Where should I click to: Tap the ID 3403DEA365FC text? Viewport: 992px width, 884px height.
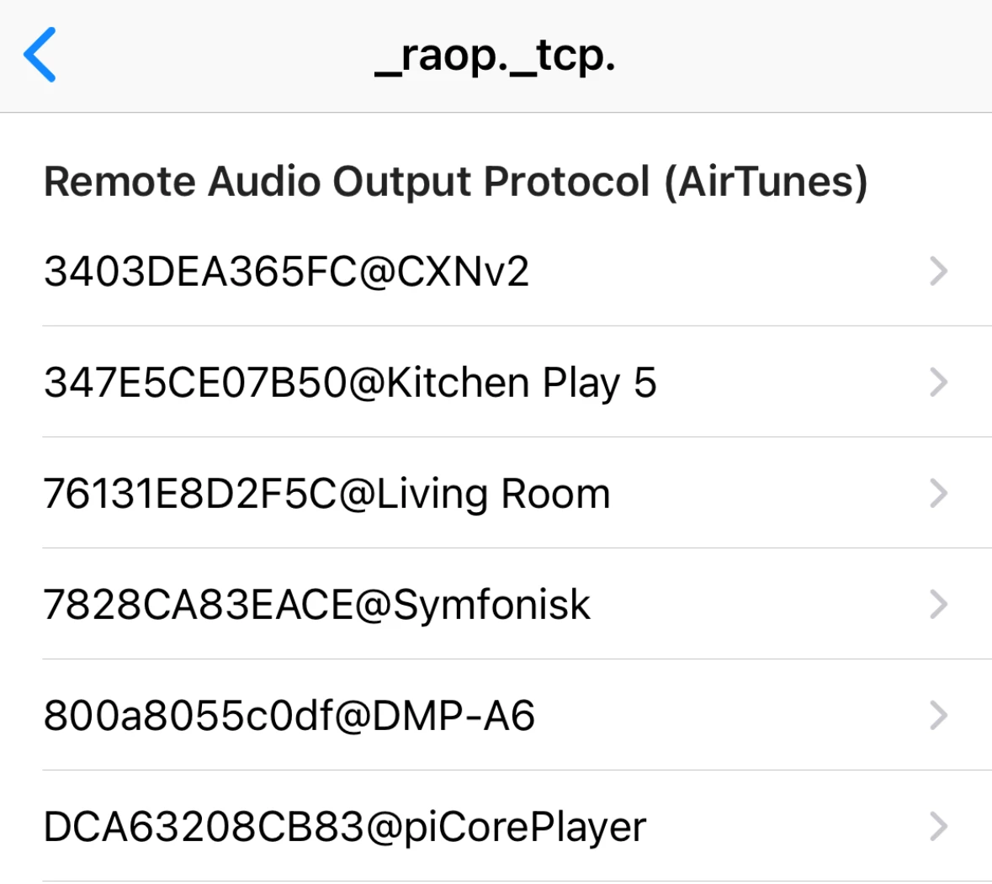click(200, 272)
